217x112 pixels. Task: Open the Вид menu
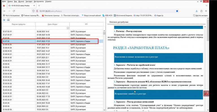16,1
